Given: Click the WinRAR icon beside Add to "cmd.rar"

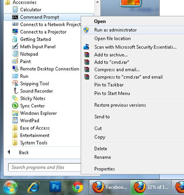Looking at the screenshot, I should (x=87, y=62).
